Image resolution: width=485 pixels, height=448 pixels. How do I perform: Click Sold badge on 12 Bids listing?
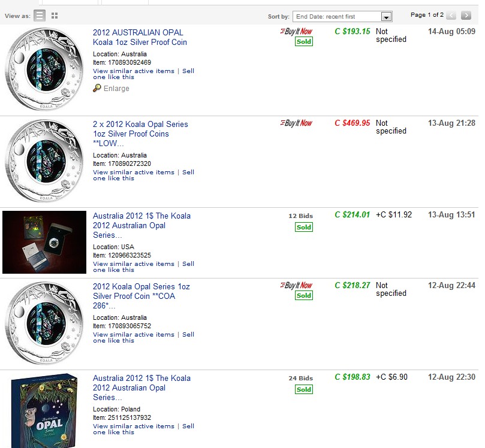[x=304, y=227]
